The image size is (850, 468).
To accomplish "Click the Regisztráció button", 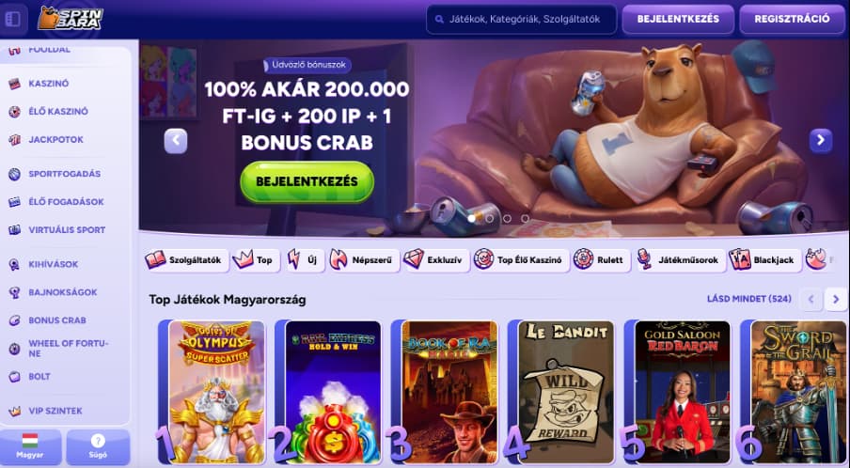I will (792, 20).
